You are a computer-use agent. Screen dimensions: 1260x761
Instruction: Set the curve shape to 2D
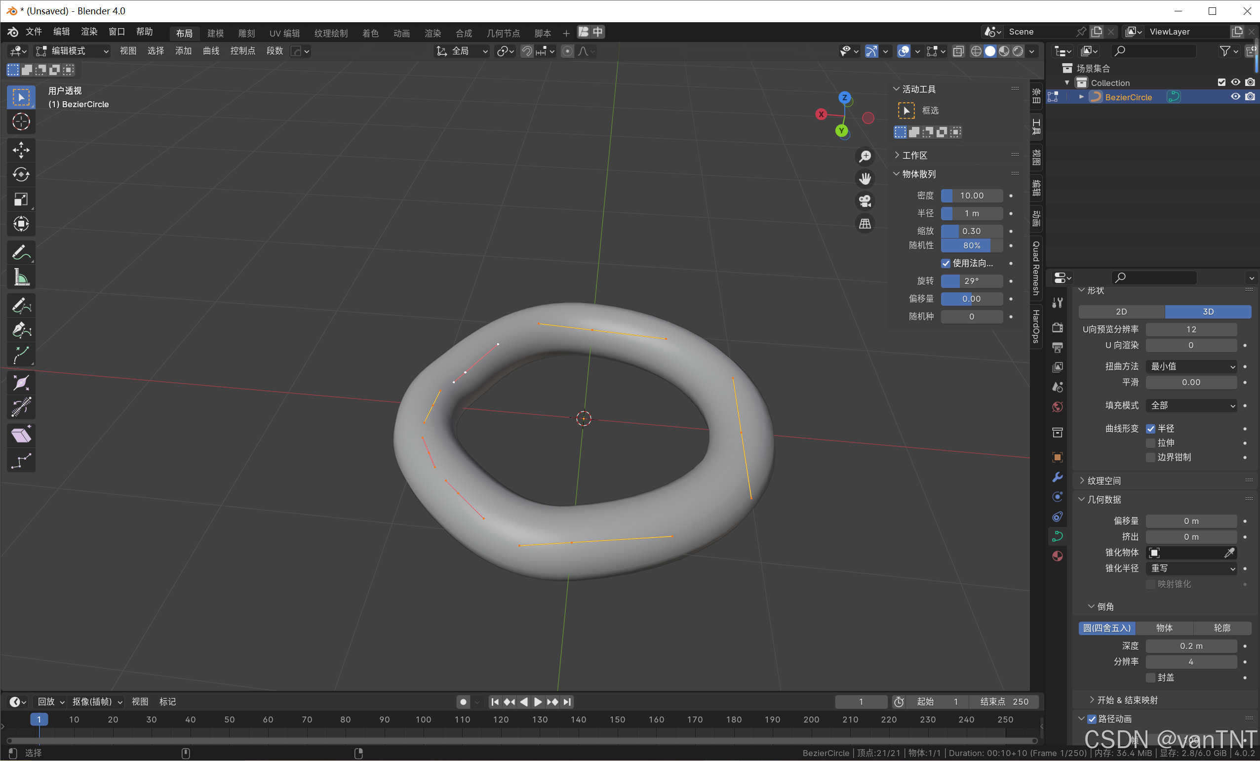(x=1121, y=312)
